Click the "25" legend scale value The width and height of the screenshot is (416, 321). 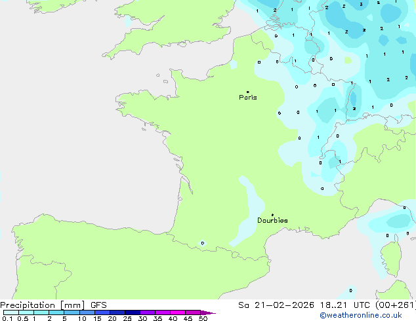[x=127, y=318]
